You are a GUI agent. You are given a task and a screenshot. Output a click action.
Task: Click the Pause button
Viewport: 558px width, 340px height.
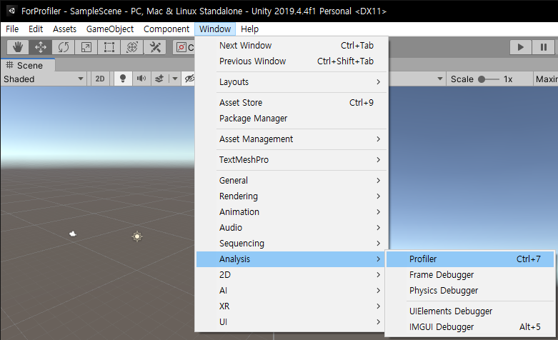coord(544,47)
